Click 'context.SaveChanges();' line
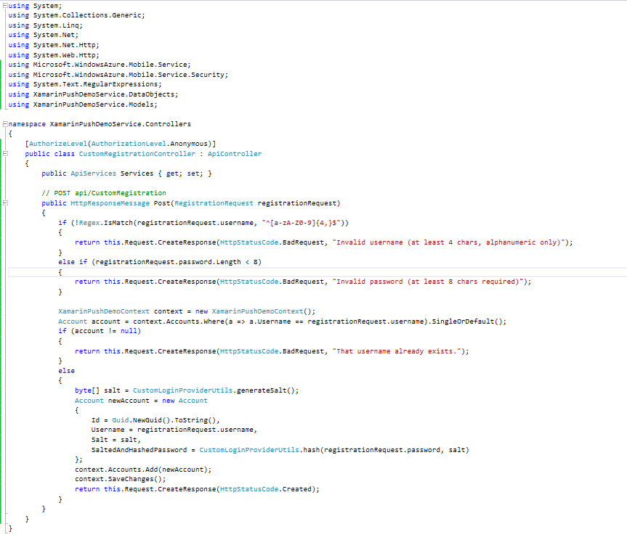This screenshot has height=545, width=627. pos(120,479)
